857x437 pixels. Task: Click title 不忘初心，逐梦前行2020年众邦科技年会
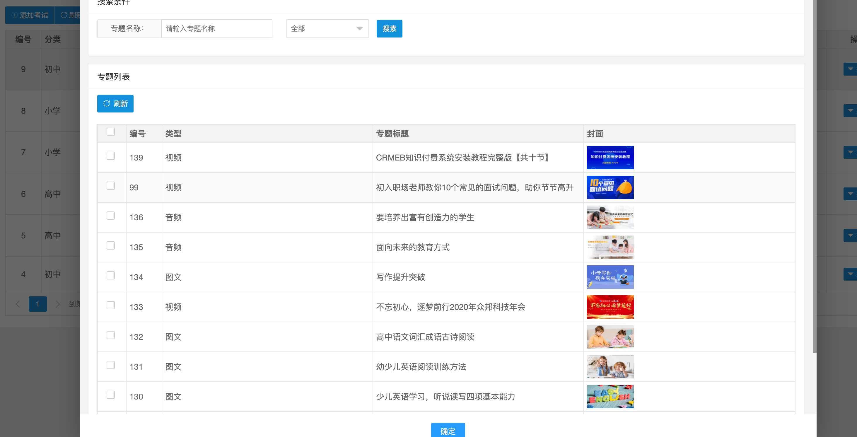[450, 307]
